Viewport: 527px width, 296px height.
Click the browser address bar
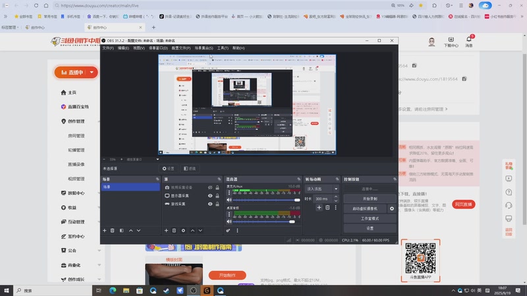[x=222, y=5]
